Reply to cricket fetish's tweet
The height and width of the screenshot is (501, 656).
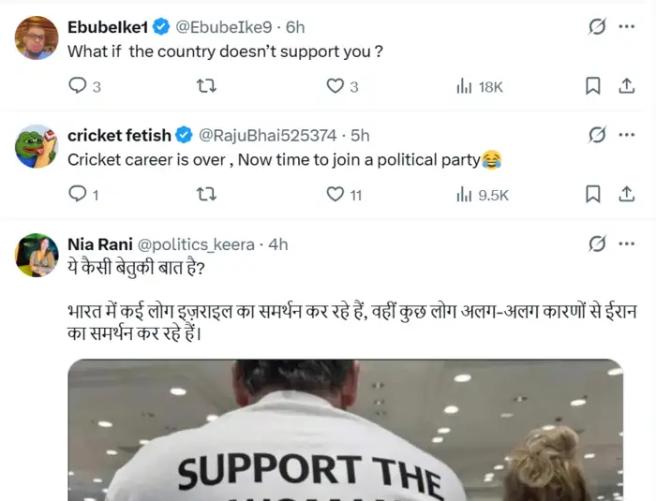click(x=79, y=194)
